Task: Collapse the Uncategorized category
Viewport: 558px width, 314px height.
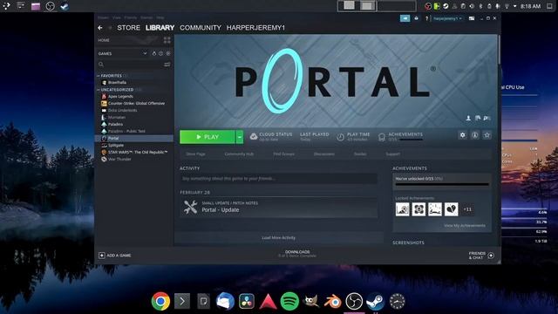Action: [x=99, y=90]
